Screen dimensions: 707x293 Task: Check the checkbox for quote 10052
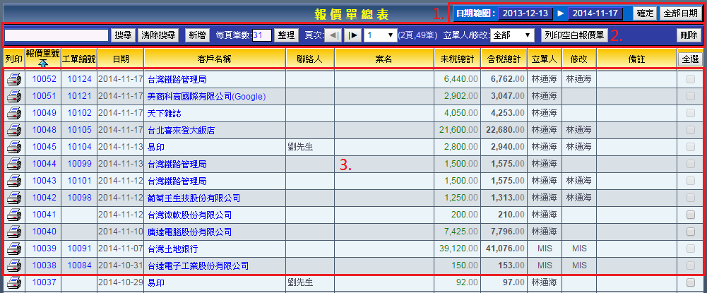coord(690,80)
